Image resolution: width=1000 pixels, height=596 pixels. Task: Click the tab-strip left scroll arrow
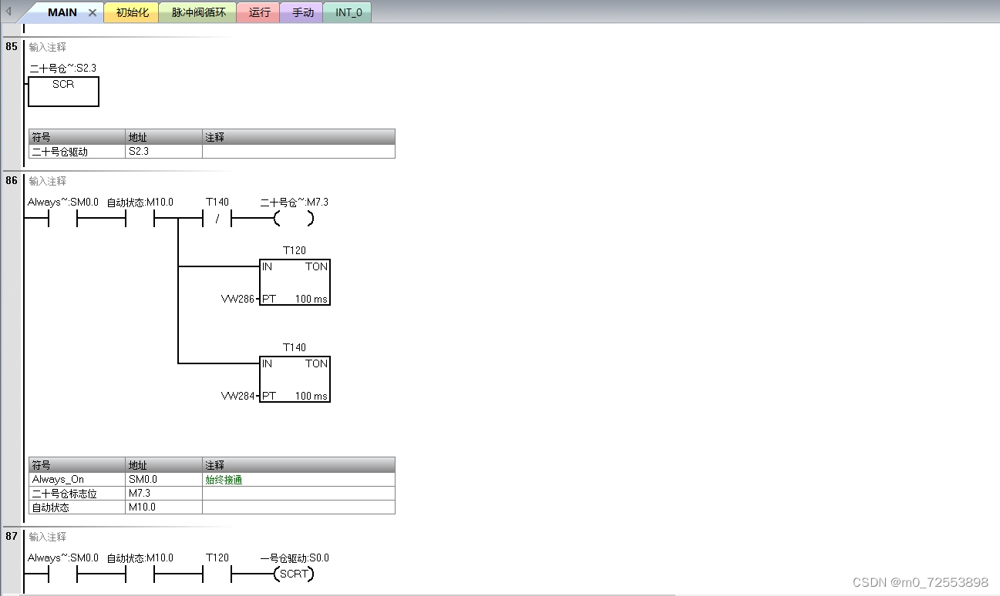pyautogui.click(x=8, y=12)
